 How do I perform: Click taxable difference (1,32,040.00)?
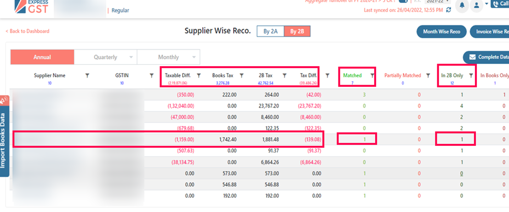[181, 106]
